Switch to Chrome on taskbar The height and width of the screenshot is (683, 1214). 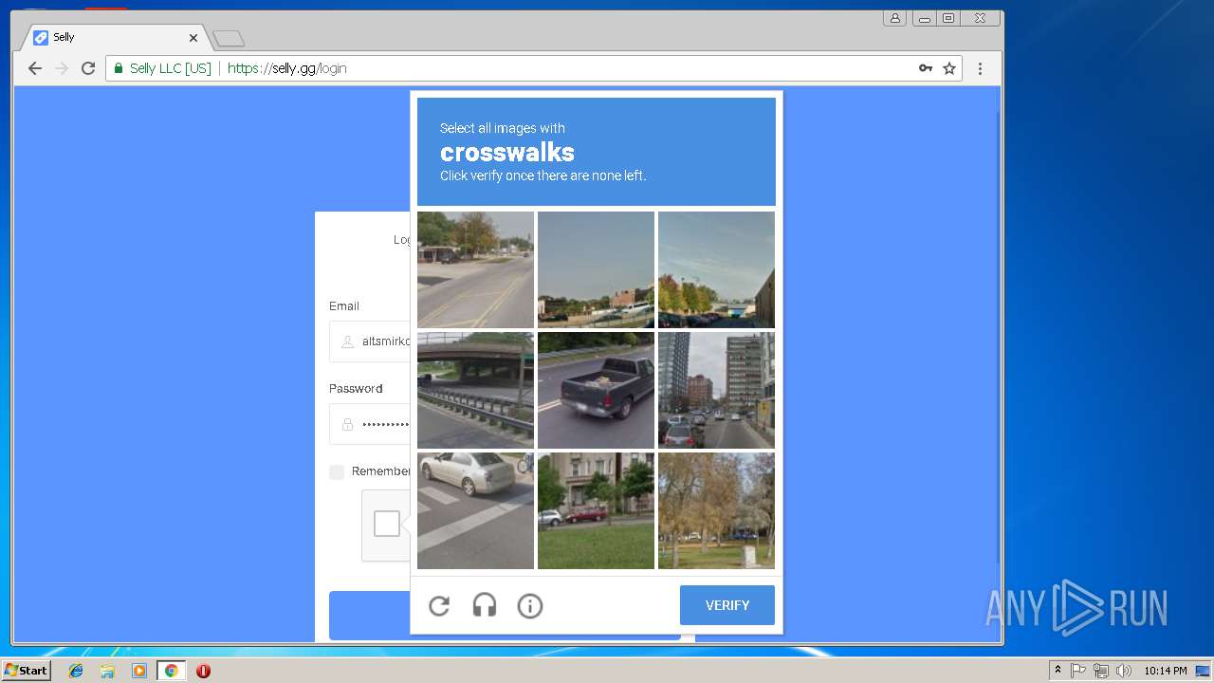pyautogui.click(x=171, y=671)
